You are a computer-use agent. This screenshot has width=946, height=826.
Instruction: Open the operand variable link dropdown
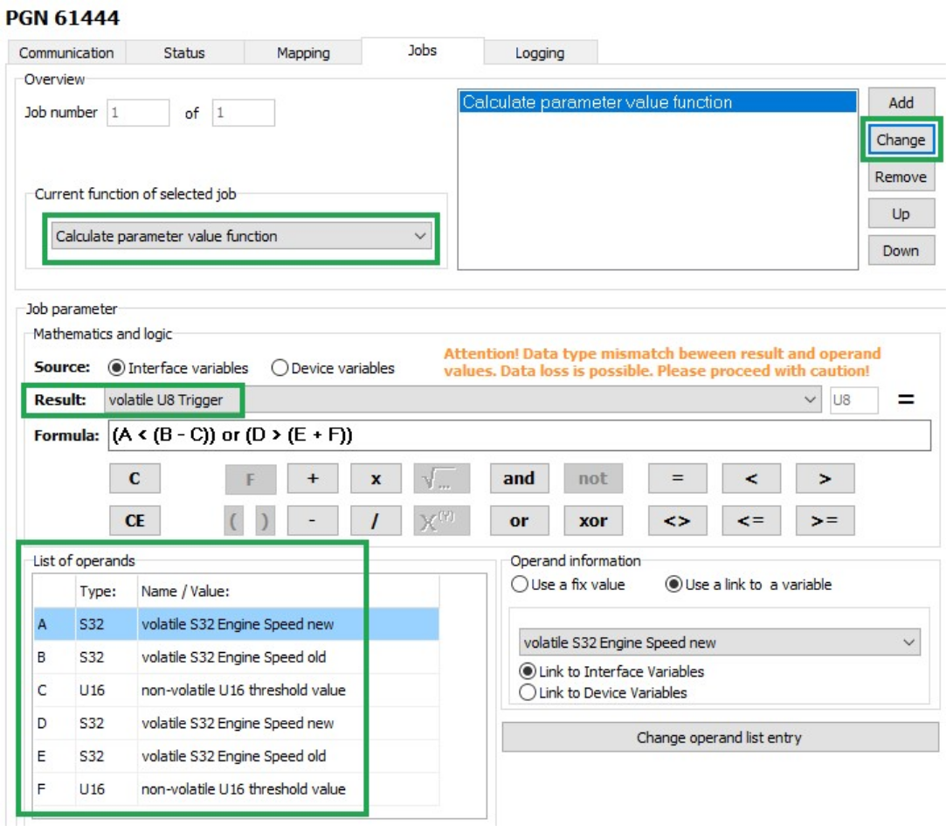(719, 643)
